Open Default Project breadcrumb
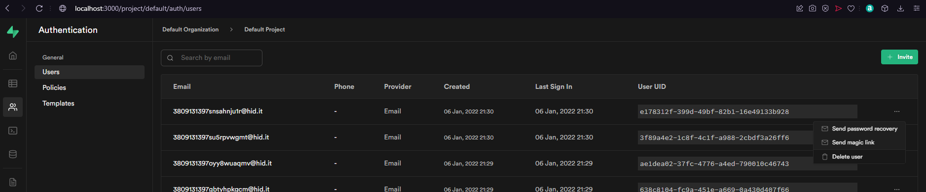The height and width of the screenshot is (192, 926). (264, 29)
